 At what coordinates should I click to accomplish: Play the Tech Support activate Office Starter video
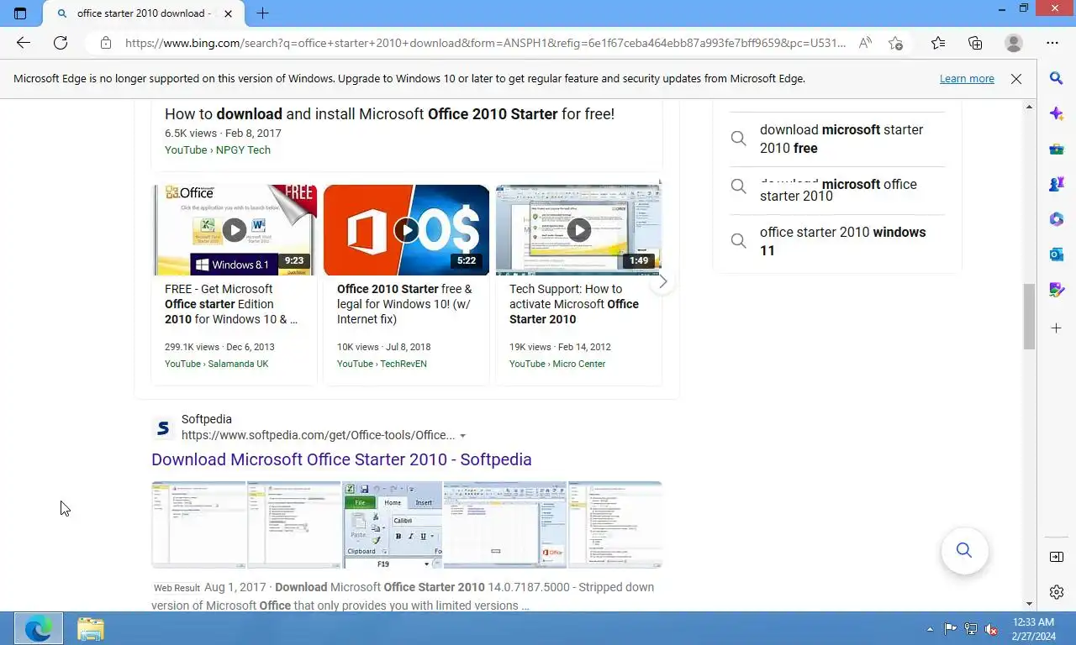tap(578, 230)
